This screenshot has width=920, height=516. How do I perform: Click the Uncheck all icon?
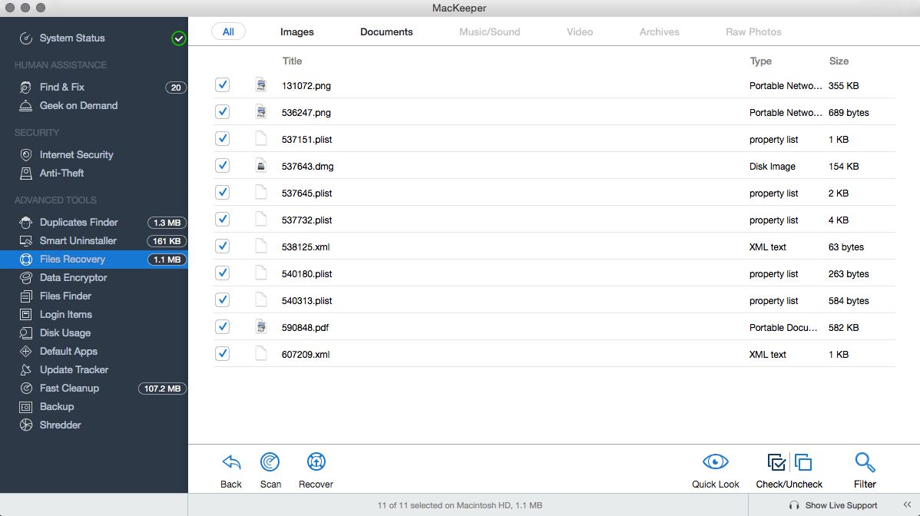click(803, 463)
